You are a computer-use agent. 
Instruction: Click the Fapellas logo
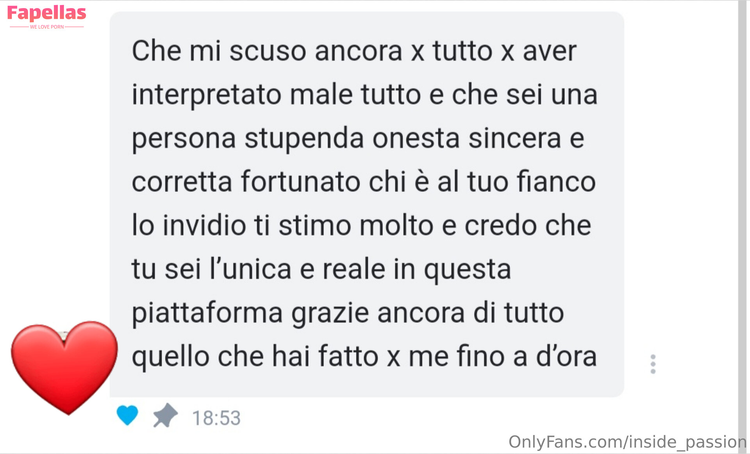point(46,13)
